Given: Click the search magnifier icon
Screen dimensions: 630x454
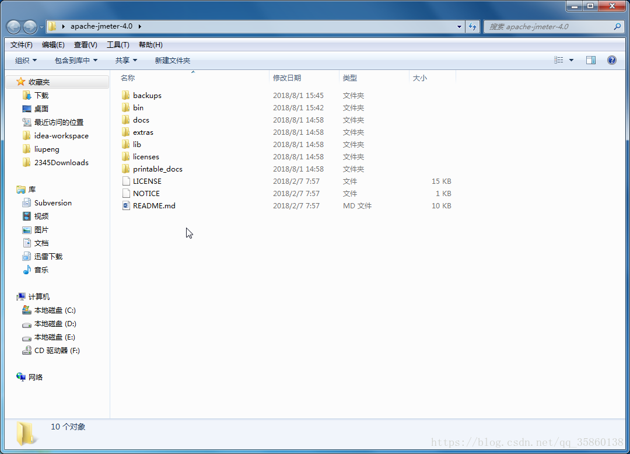Looking at the screenshot, I should (x=618, y=26).
